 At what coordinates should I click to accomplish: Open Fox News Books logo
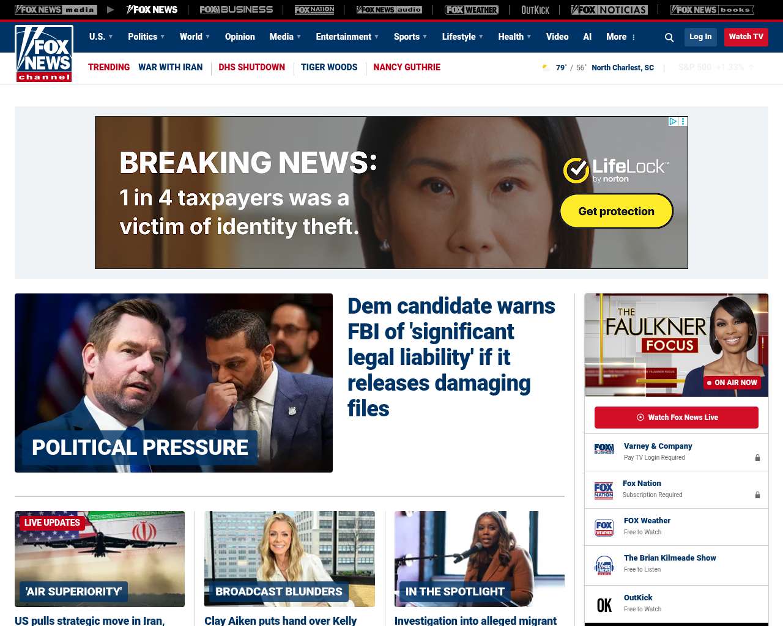click(712, 10)
